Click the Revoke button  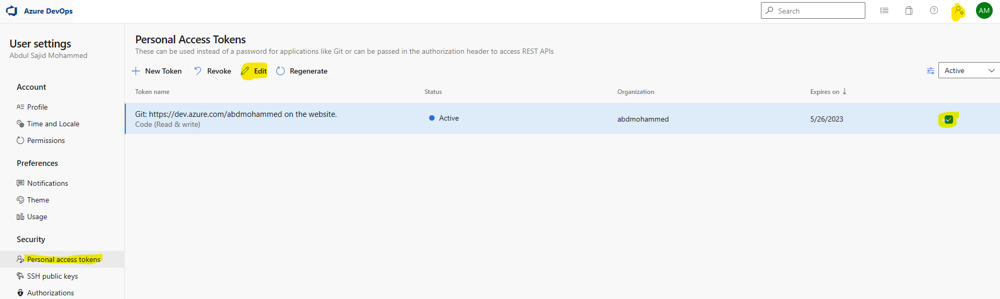coord(212,71)
